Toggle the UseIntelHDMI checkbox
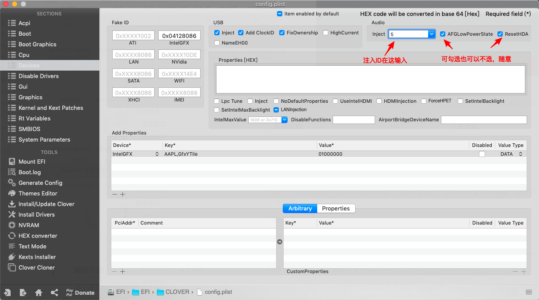 pyautogui.click(x=336, y=101)
